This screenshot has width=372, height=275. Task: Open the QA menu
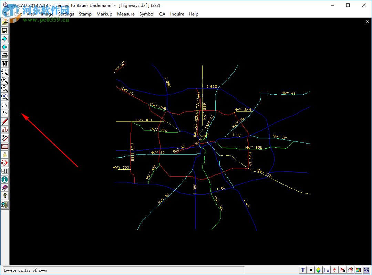[162, 14]
